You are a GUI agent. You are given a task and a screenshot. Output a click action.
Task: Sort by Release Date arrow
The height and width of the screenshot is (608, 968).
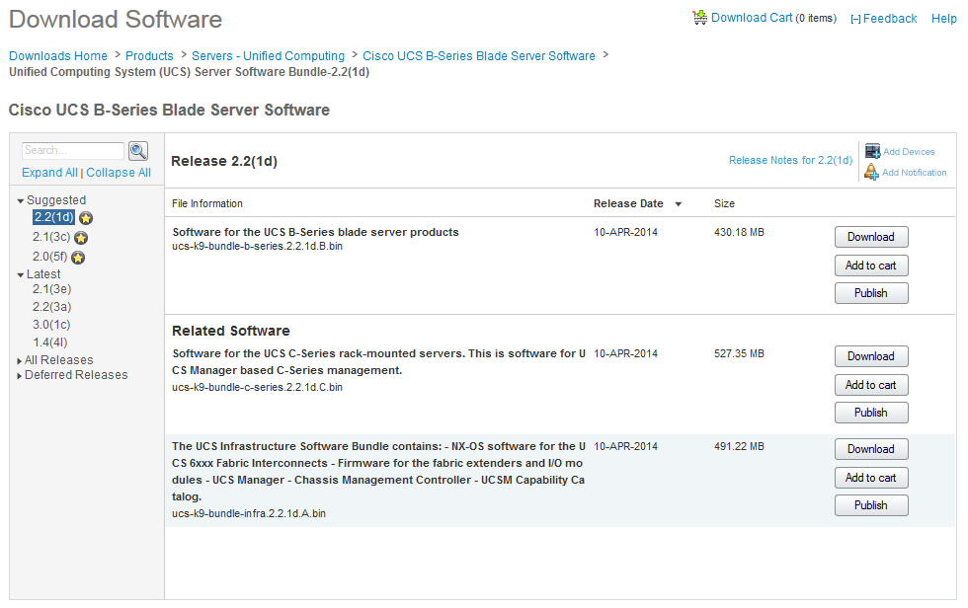pos(678,204)
